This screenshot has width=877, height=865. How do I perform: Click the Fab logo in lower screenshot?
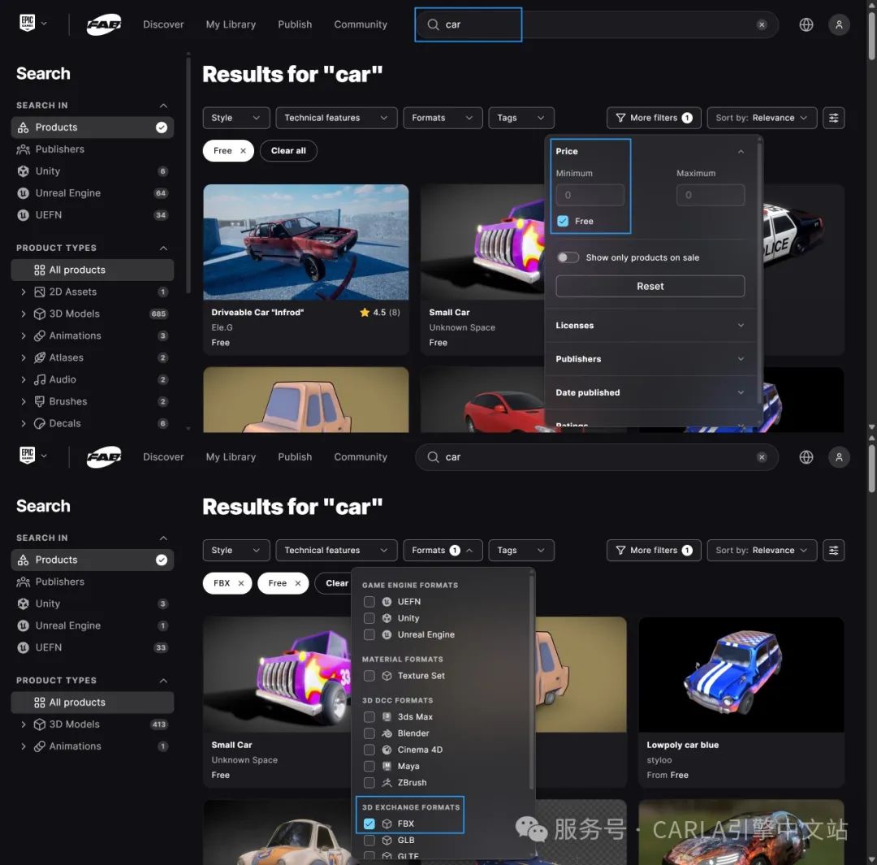pos(104,456)
